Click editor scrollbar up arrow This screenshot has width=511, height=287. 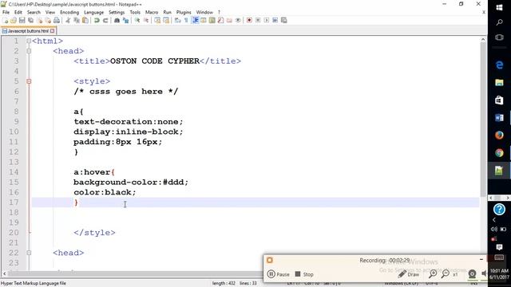coord(483,40)
